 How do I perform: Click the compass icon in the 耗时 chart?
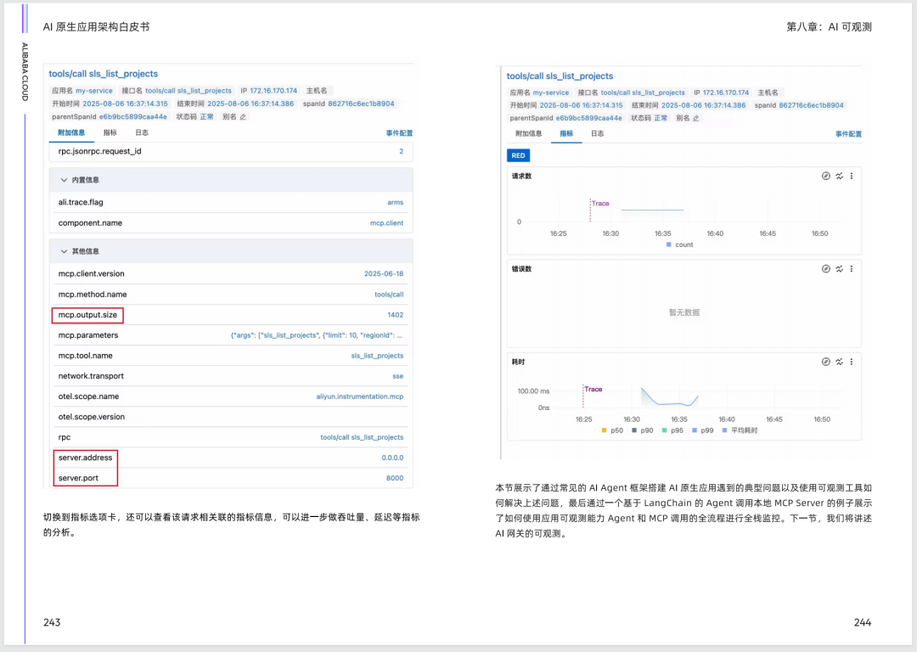click(826, 362)
